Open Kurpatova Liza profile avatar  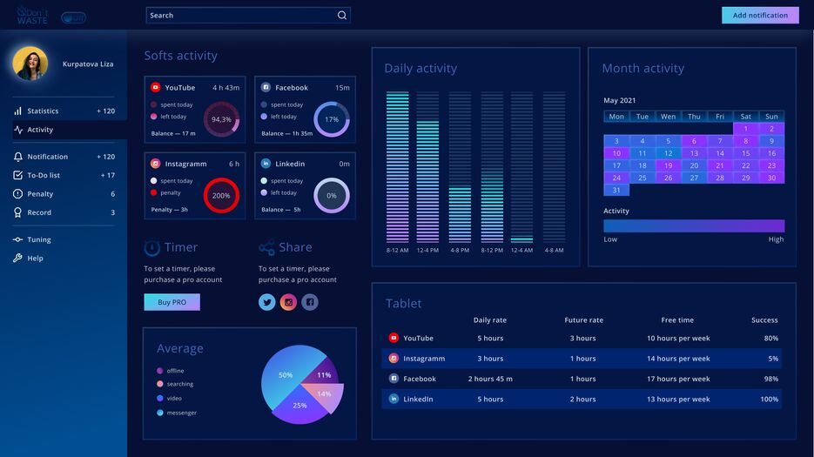30,64
